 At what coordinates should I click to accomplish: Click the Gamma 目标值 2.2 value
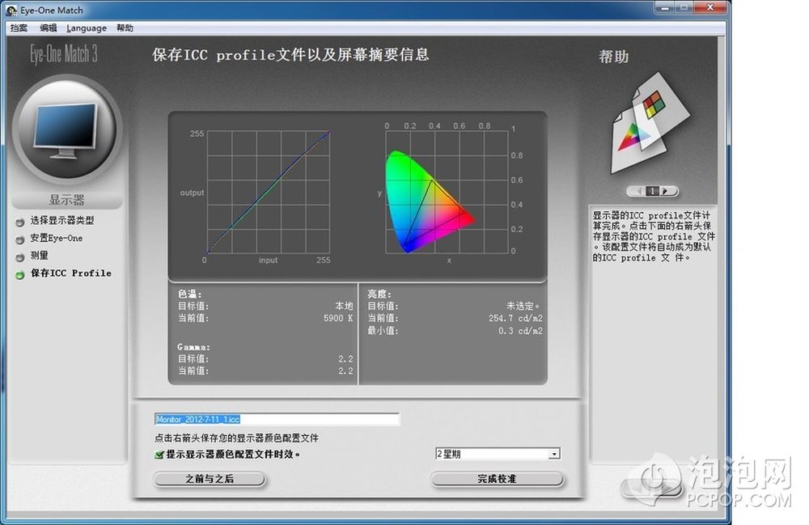click(345, 359)
